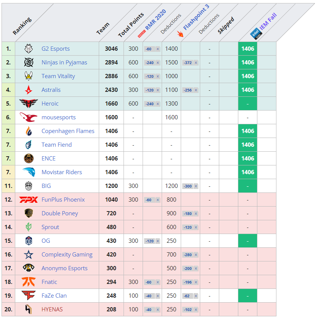This screenshot has width=318, height=319.
Task: Open the Flashpoint 3 header link
Action: click(x=196, y=17)
